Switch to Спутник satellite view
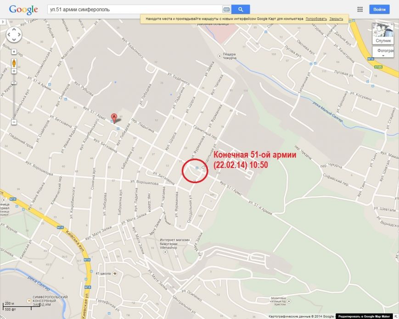 pyautogui.click(x=383, y=34)
